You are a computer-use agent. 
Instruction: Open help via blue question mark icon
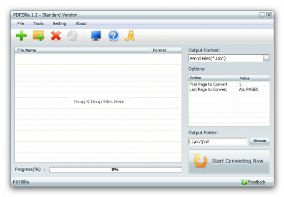pos(114,35)
